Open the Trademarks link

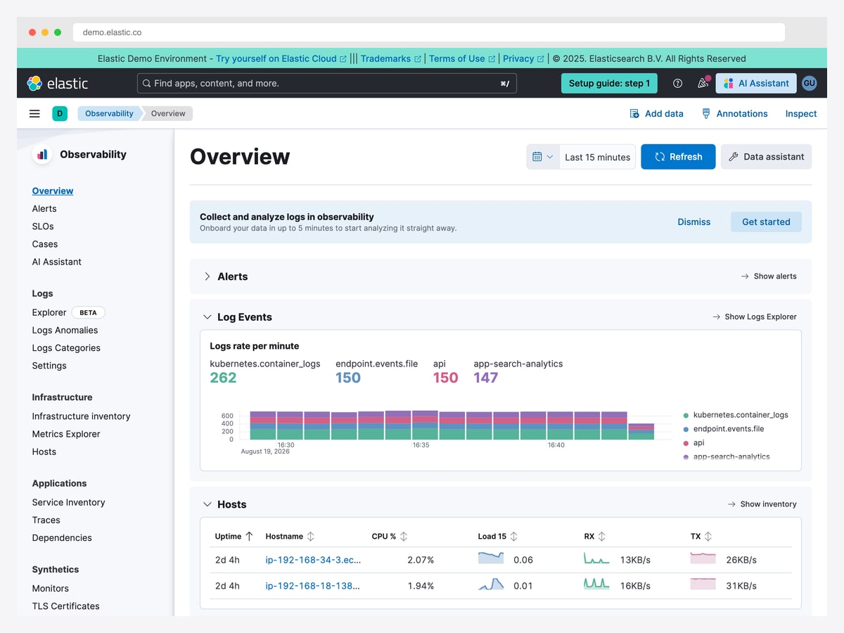click(x=391, y=58)
